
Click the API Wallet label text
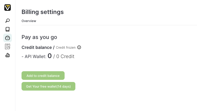coord(36,56)
